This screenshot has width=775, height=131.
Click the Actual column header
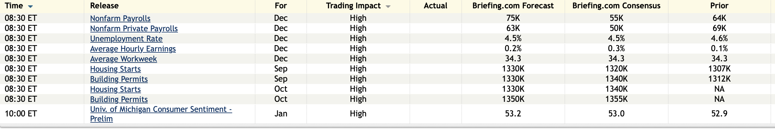(435, 6)
